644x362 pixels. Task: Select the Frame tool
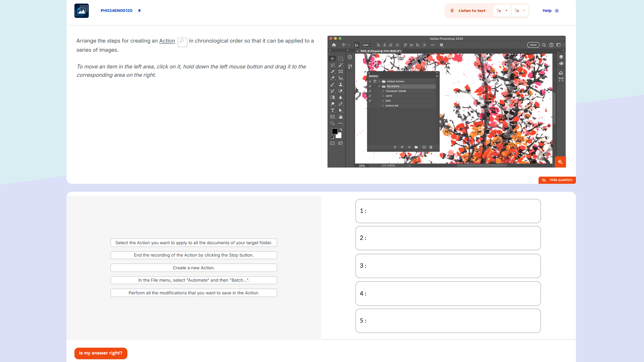click(341, 72)
